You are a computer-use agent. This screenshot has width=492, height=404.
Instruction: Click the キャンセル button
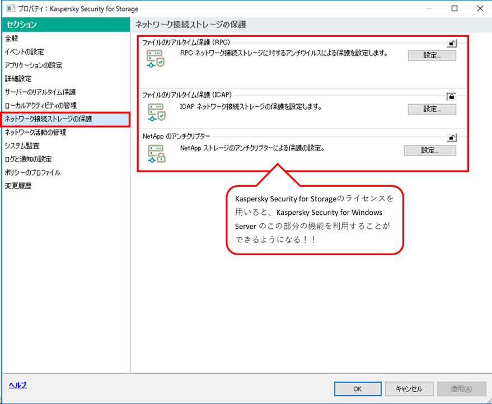tap(409, 389)
